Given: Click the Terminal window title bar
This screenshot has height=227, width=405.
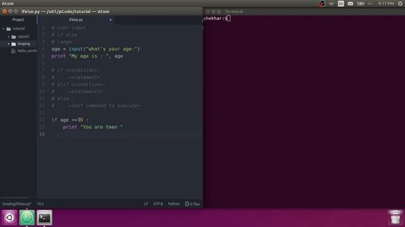Looking at the screenshot, I should (x=304, y=11).
